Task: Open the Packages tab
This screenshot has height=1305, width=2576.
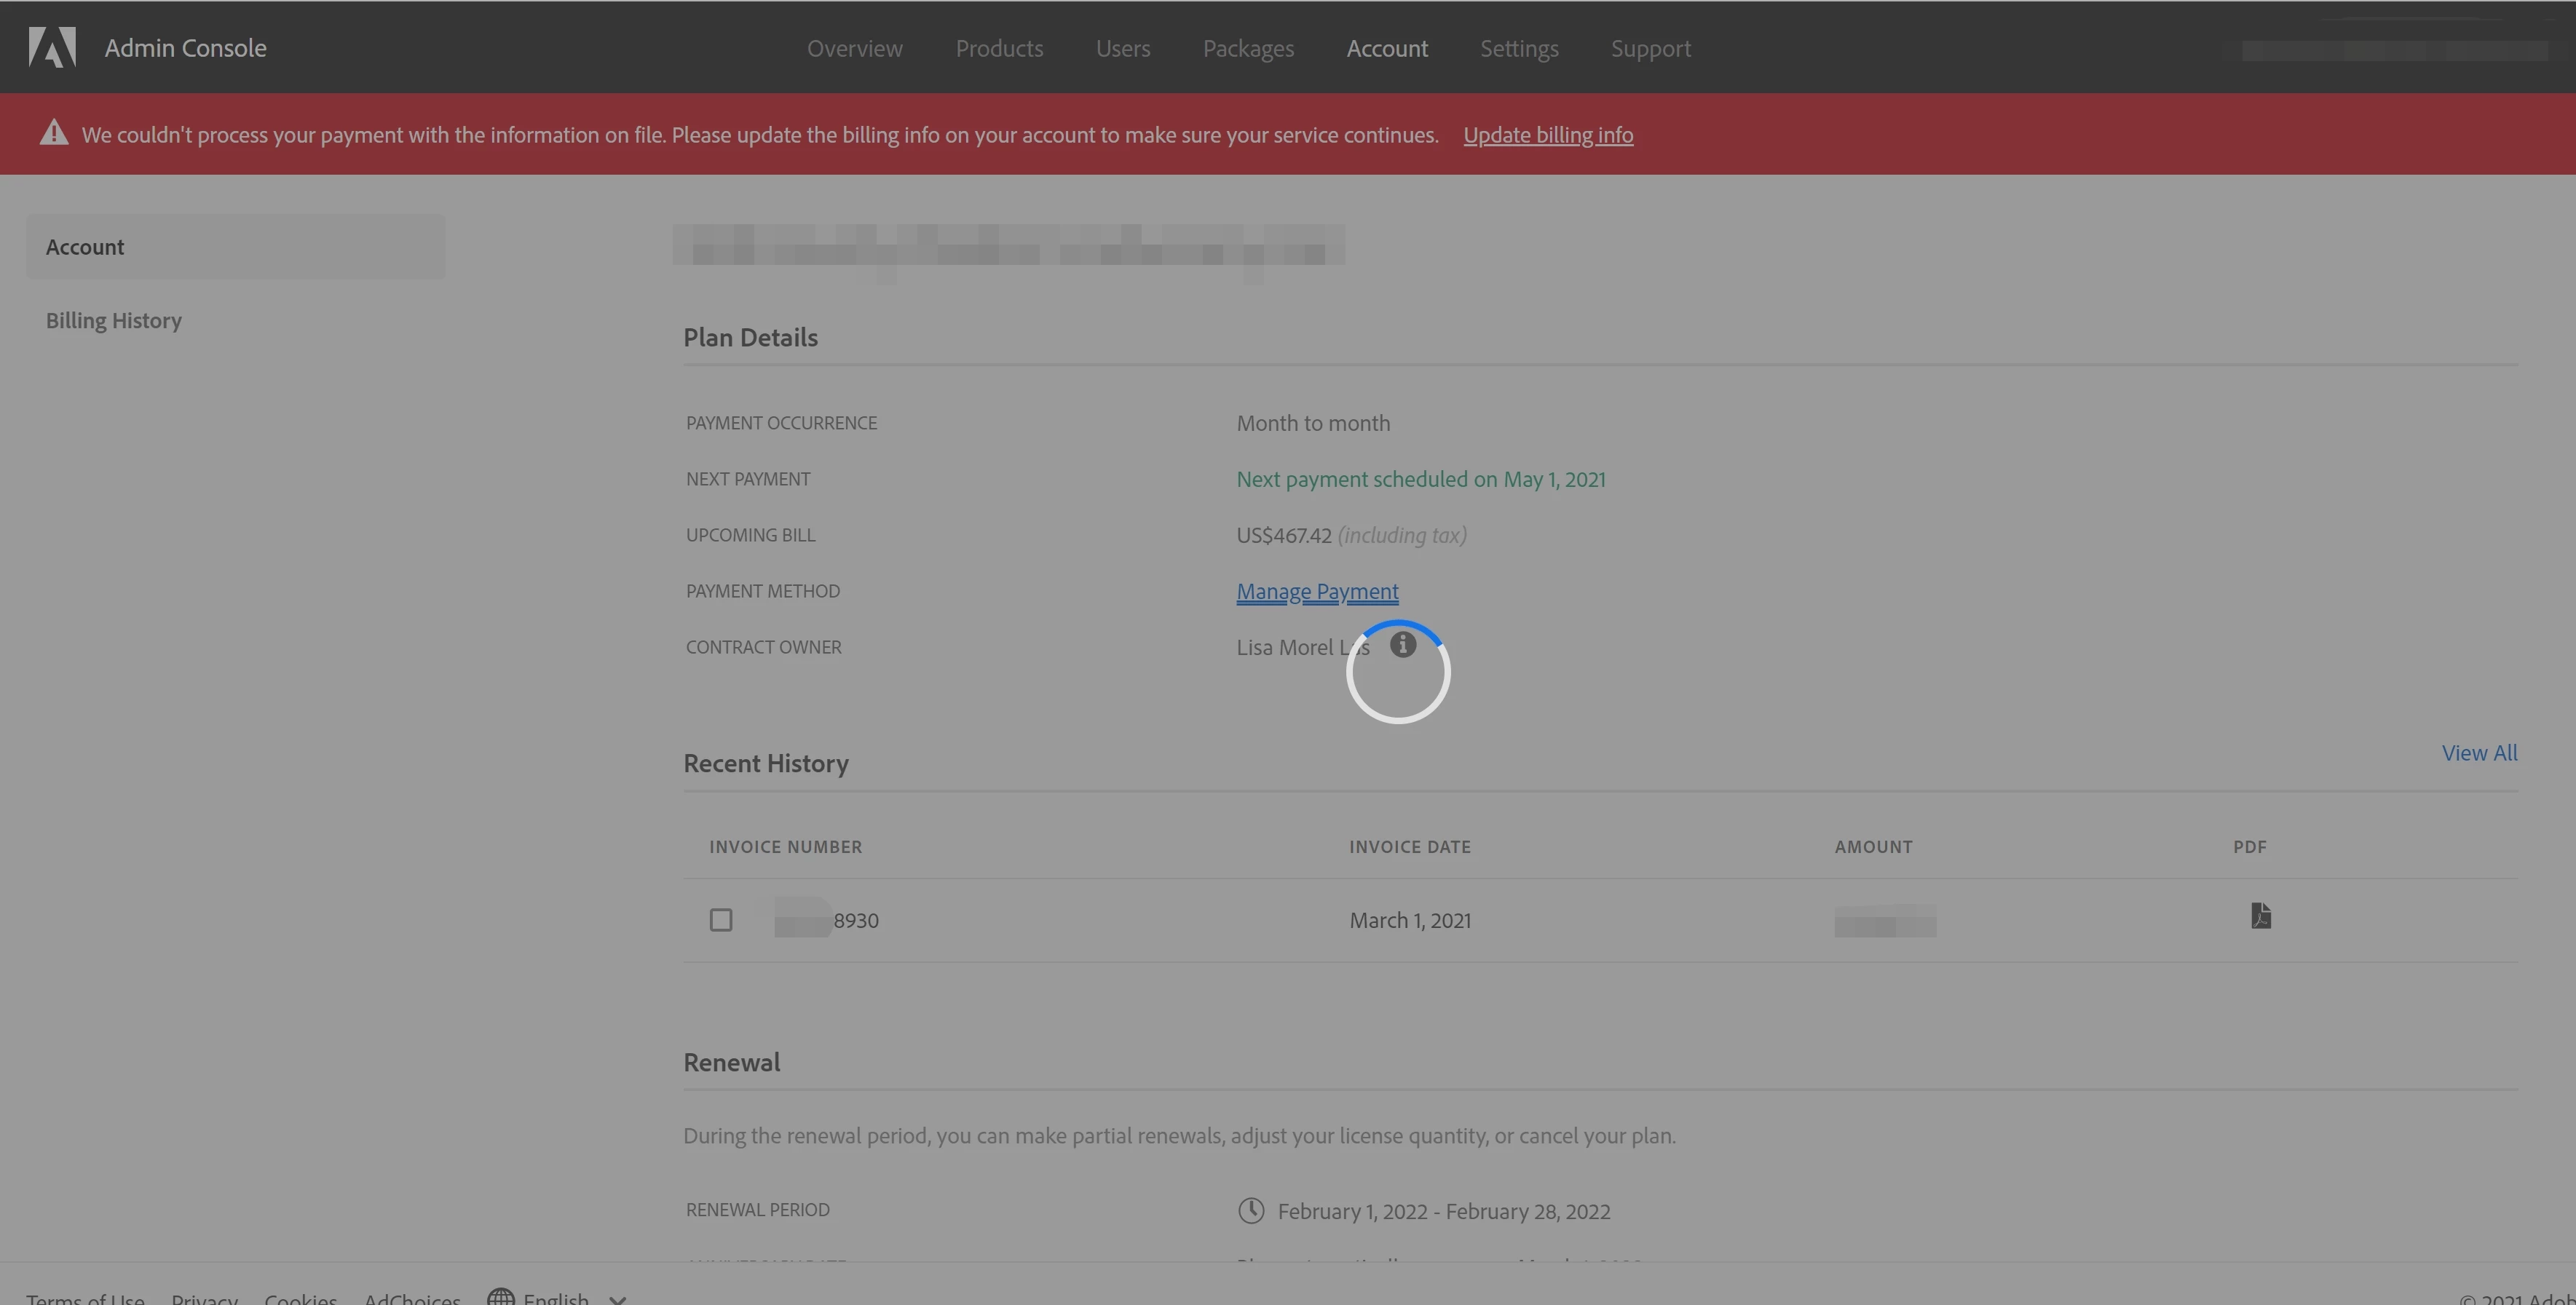Action: (1248, 48)
